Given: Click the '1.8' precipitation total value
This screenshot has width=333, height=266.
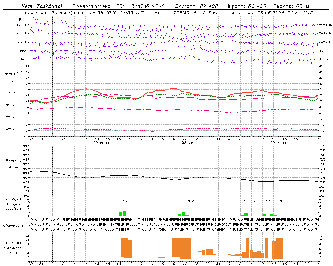Looking at the screenshot, I should point(180,201).
